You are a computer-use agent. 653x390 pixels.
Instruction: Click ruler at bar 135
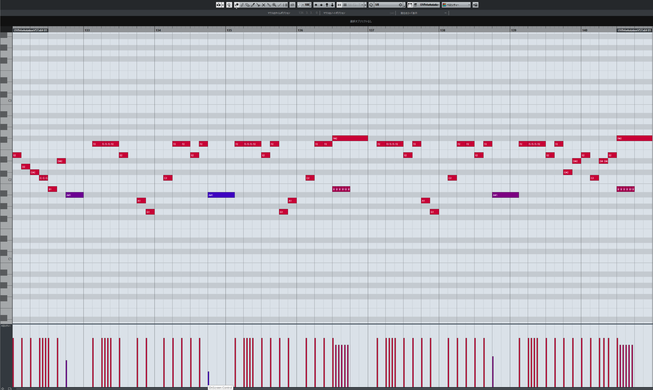(229, 30)
